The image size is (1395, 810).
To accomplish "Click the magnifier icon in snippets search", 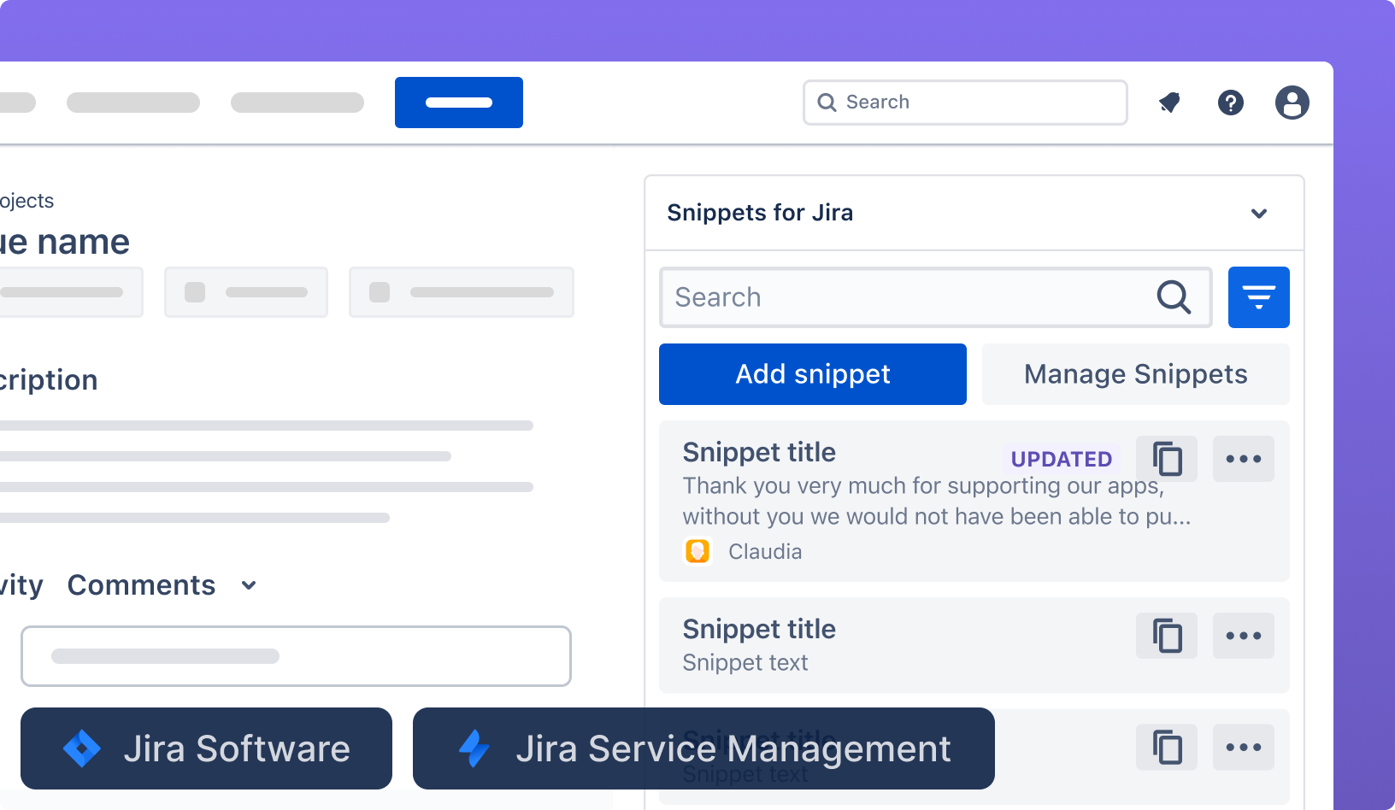I will (1174, 297).
